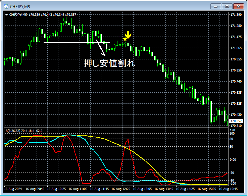Close the CHFJPY,M5 chart window

coord(238,6)
